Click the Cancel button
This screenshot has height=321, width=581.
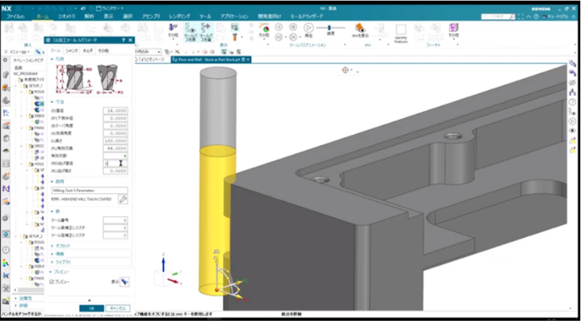point(118,308)
